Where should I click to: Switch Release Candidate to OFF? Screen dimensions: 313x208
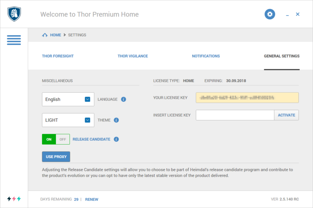(x=63, y=139)
